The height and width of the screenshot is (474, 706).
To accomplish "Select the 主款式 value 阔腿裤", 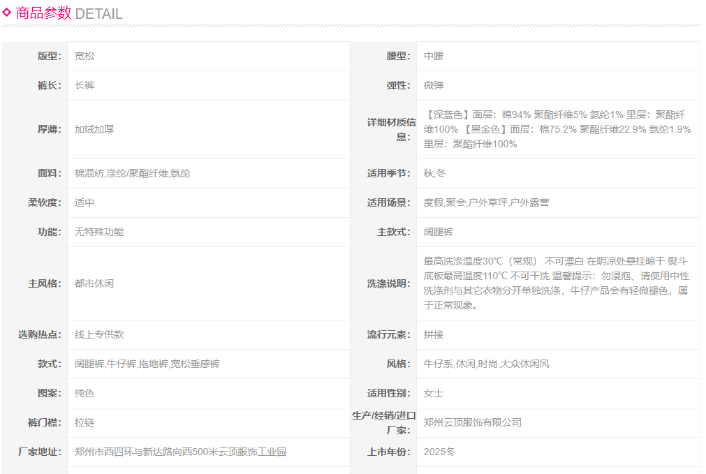I will click(x=439, y=232).
